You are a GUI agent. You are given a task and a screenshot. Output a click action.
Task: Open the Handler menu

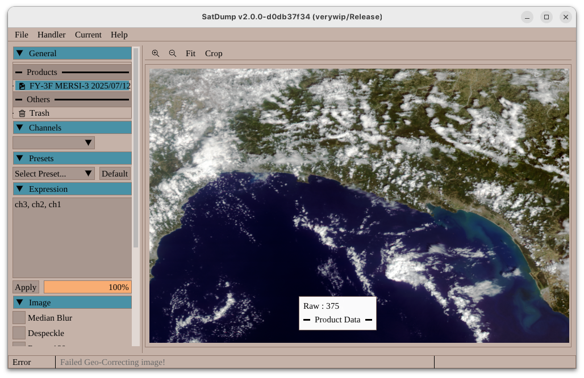pos(51,35)
